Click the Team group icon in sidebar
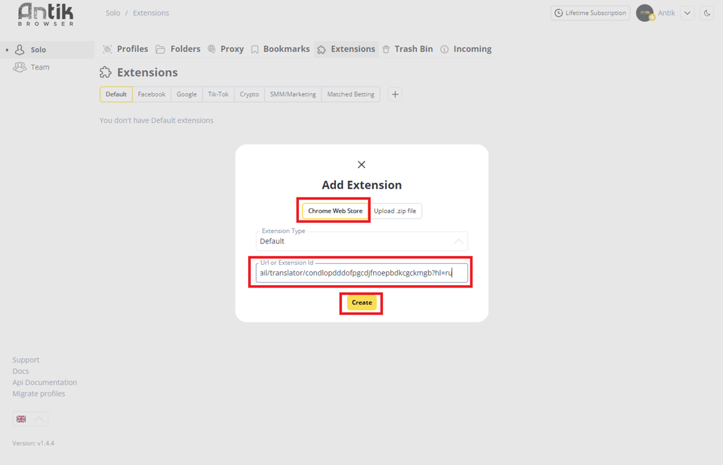This screenshot has height=465, width=723. (19, 67)
